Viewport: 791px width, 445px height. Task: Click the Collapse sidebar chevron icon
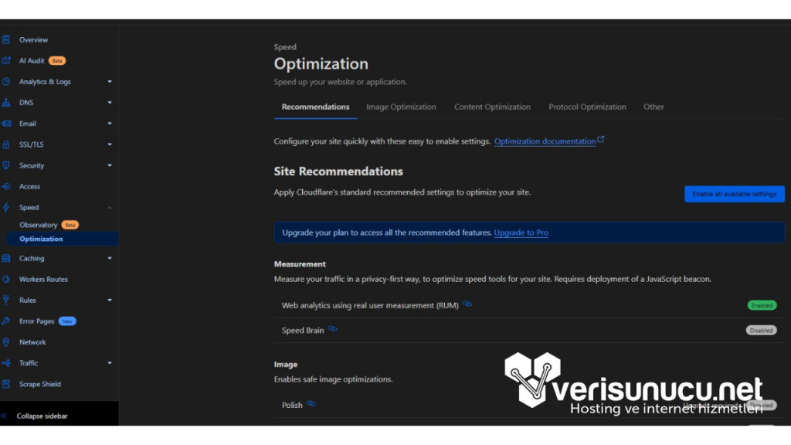[4, 416]
